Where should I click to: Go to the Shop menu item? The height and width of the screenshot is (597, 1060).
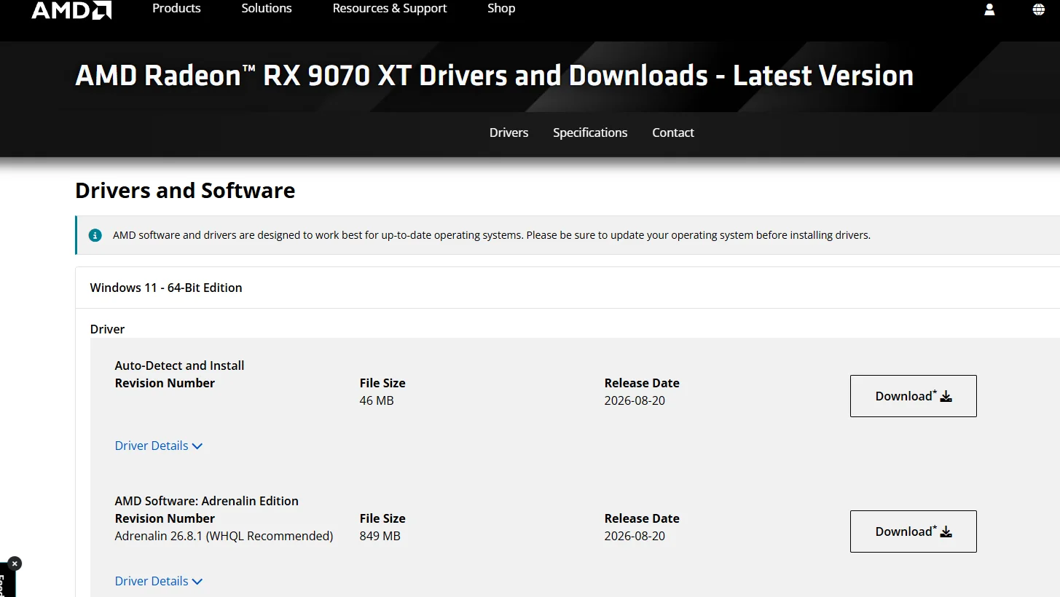pyautogui.click(x=501, y=9)
